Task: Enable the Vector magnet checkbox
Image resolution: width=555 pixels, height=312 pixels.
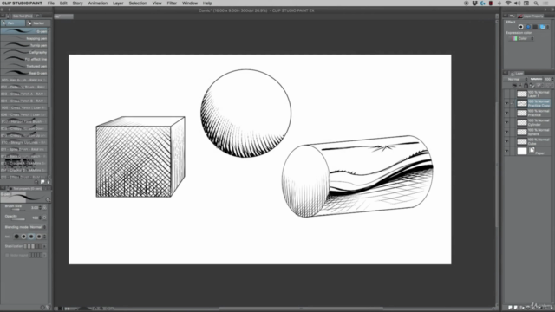Action: 7,255
